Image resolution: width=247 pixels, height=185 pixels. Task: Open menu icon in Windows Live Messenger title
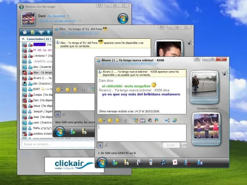pos(99,6)
